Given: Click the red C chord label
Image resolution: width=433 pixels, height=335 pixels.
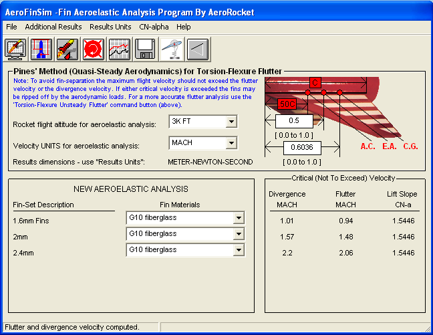Looking at the screenshot, I should [x=315, y=82].
